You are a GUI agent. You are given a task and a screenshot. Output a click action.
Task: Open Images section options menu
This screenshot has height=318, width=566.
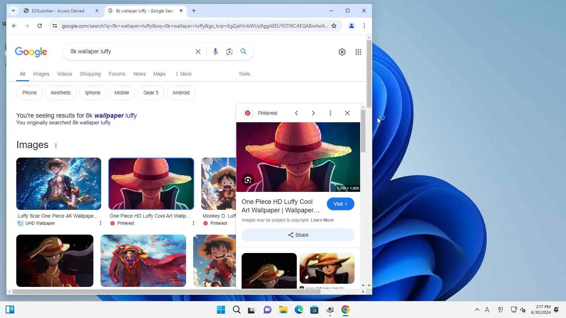point(56,145)
